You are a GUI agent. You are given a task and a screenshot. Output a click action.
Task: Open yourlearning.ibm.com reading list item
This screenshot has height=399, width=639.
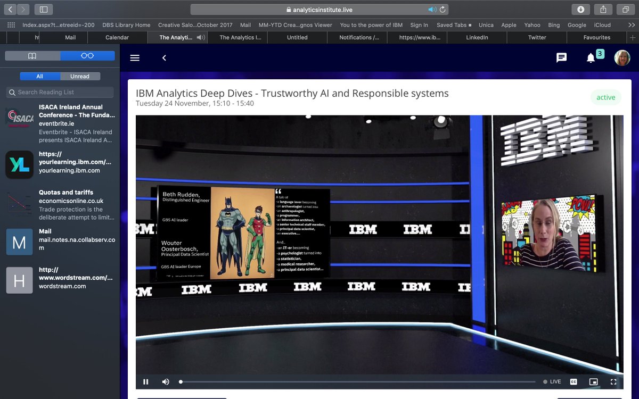pyautogui.click(x=60, y=163)
